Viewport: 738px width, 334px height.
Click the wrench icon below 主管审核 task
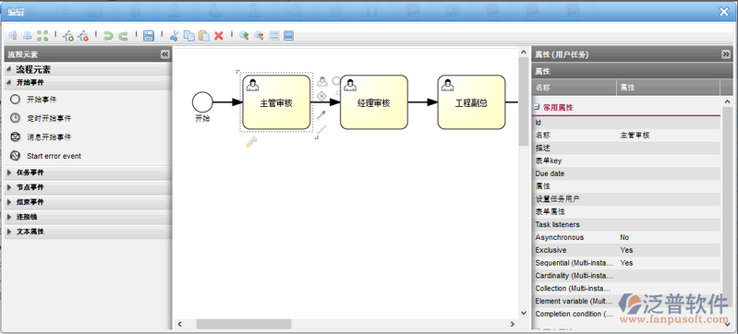coord(251,141)
